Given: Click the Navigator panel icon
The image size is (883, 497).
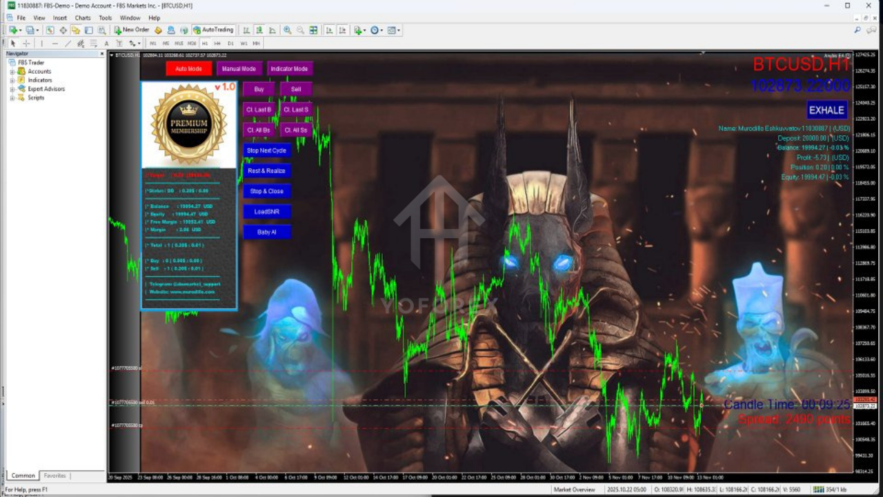Looking at the screenshot, I should click(75, 30).
